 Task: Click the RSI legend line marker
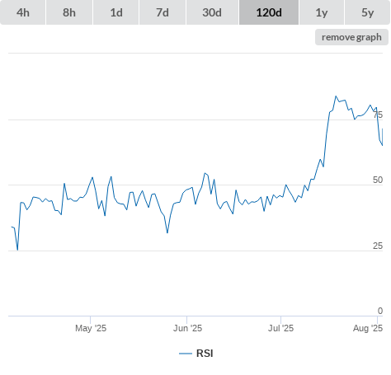(186, 354)
